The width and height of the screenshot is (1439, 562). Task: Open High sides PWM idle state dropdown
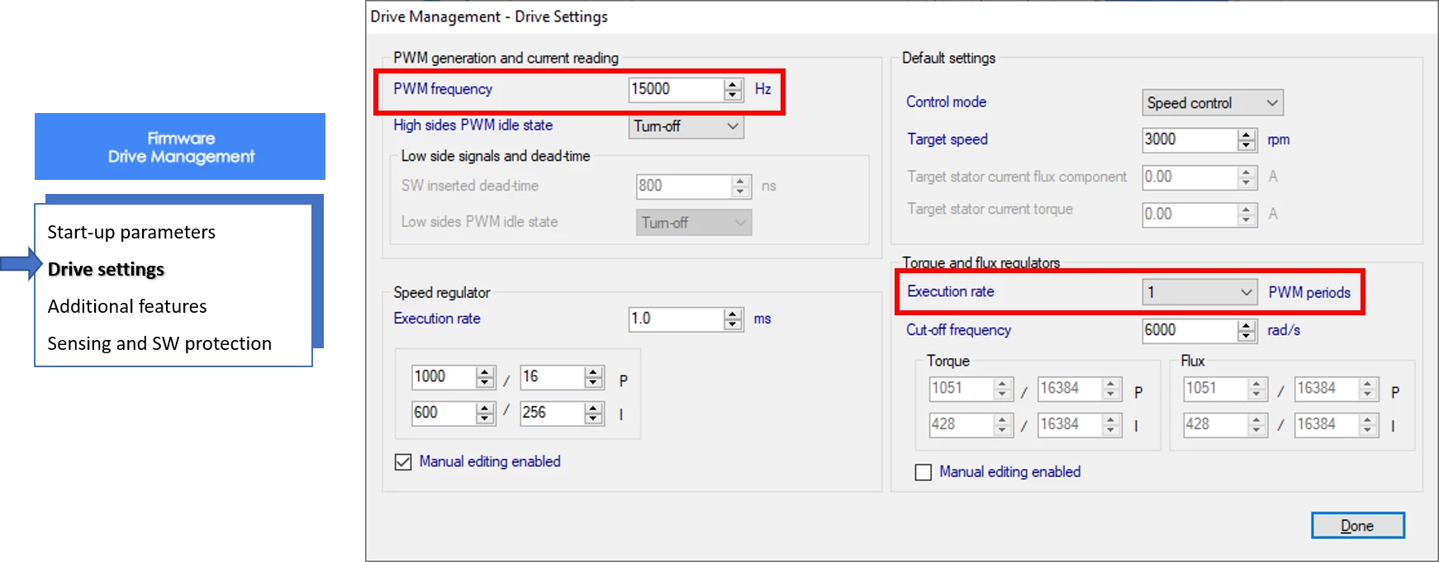(686, 126)
